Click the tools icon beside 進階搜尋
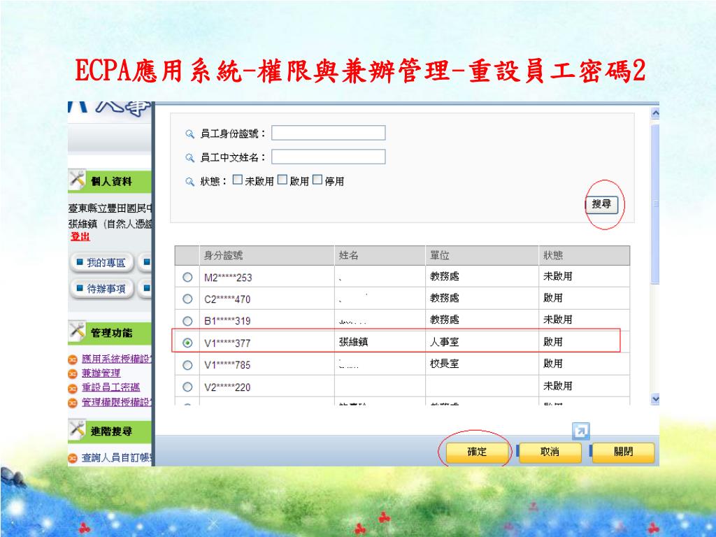This screenshot has height=537, width=716. point(77,430)
